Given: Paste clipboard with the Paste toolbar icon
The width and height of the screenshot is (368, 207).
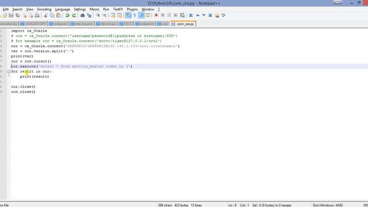Looking at the screenshot, I should [59, 16].
